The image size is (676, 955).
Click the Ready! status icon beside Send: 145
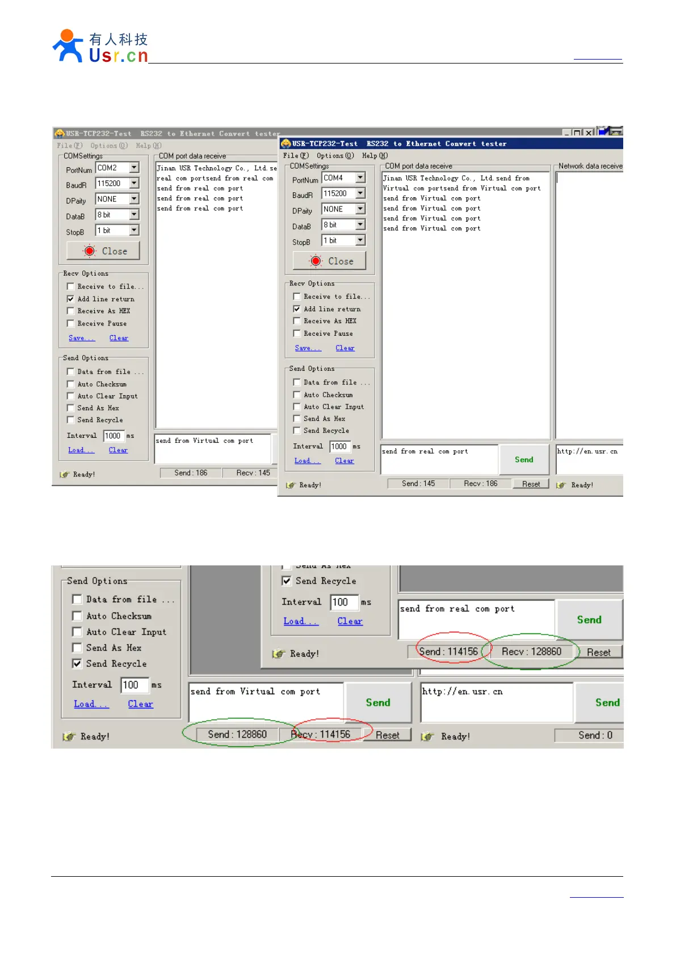coord(291,485)
